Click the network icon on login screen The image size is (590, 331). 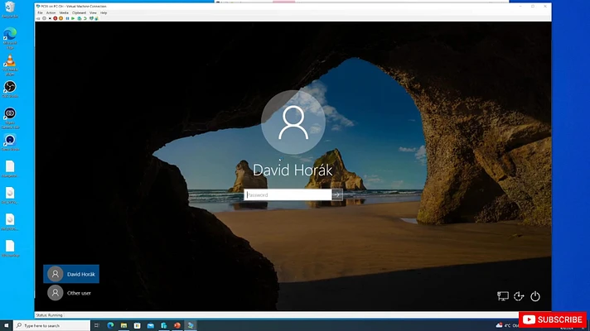502,296
